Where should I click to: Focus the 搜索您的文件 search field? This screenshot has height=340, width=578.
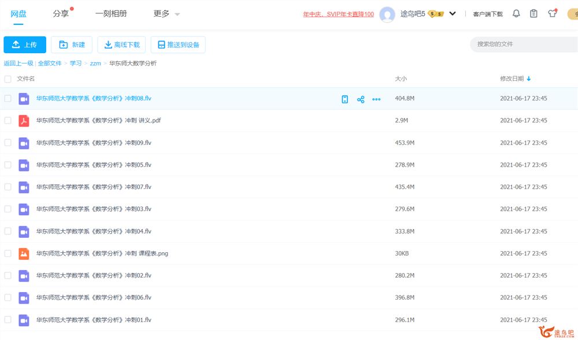[x=525, y=44]
